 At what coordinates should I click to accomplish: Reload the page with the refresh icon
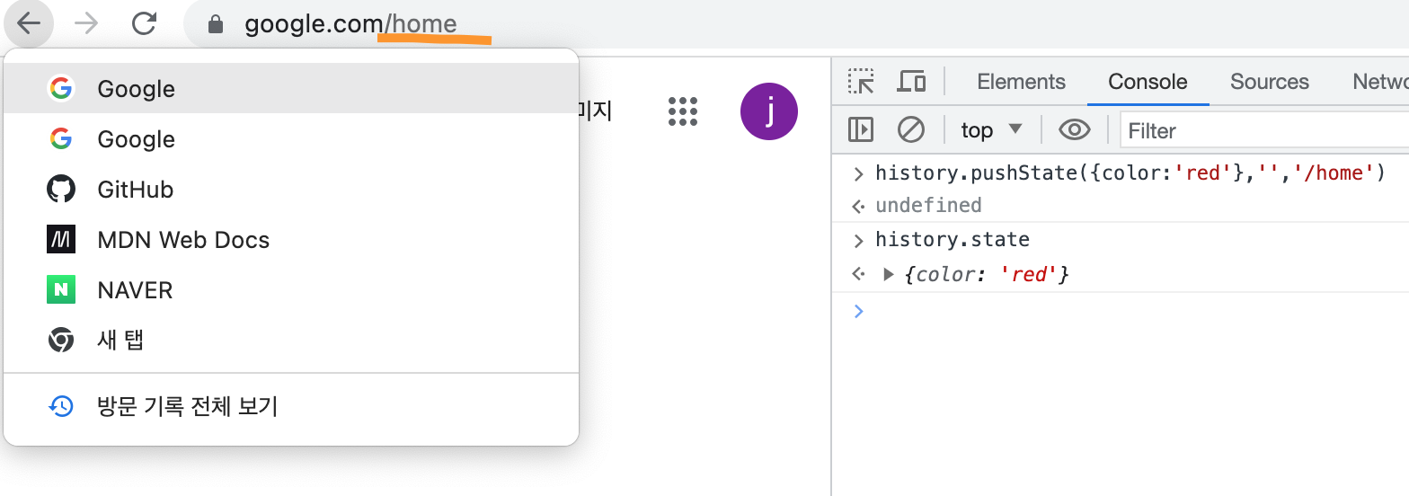click(144, 23)
